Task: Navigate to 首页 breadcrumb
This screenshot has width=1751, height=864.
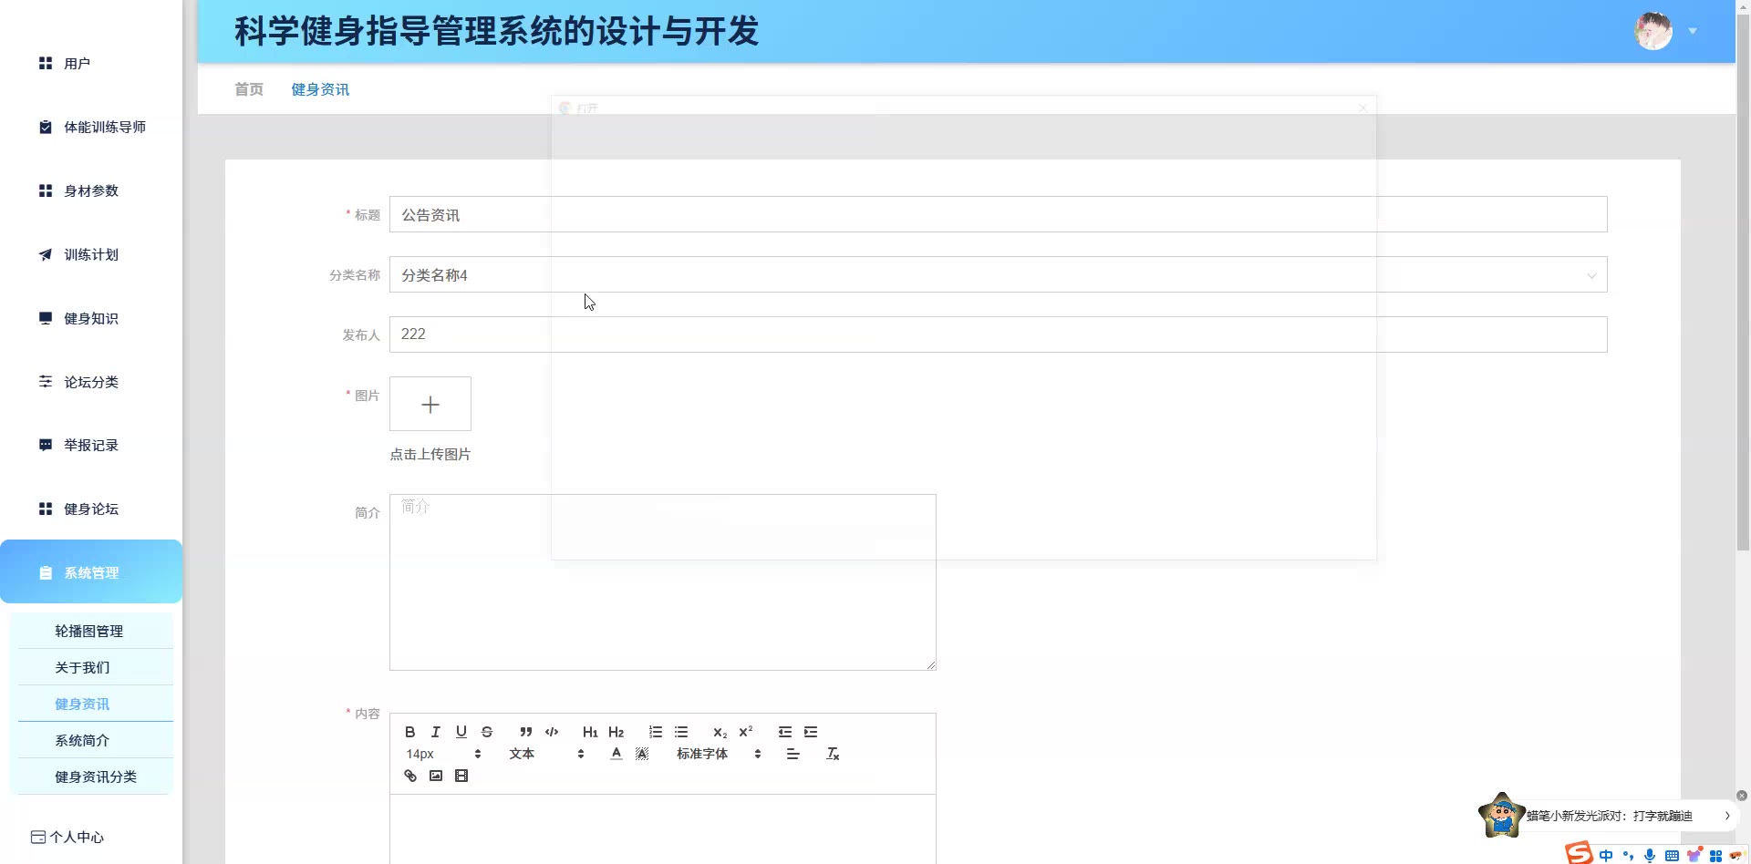Action: (249, 89)
